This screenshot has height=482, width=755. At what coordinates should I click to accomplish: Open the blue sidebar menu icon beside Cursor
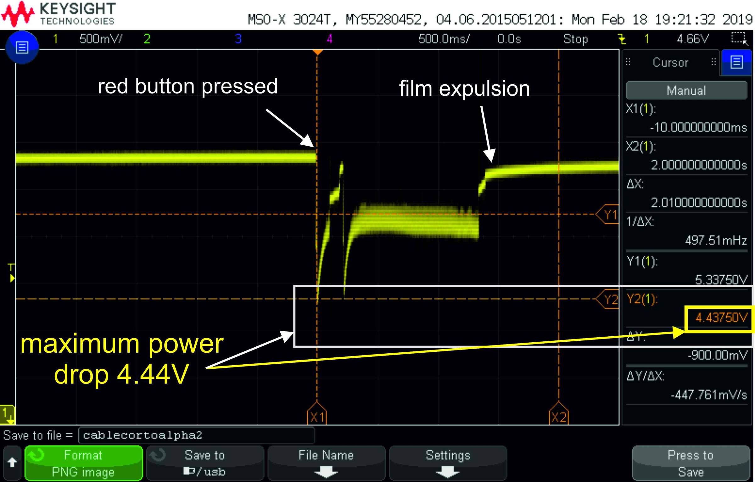[736, 62]
